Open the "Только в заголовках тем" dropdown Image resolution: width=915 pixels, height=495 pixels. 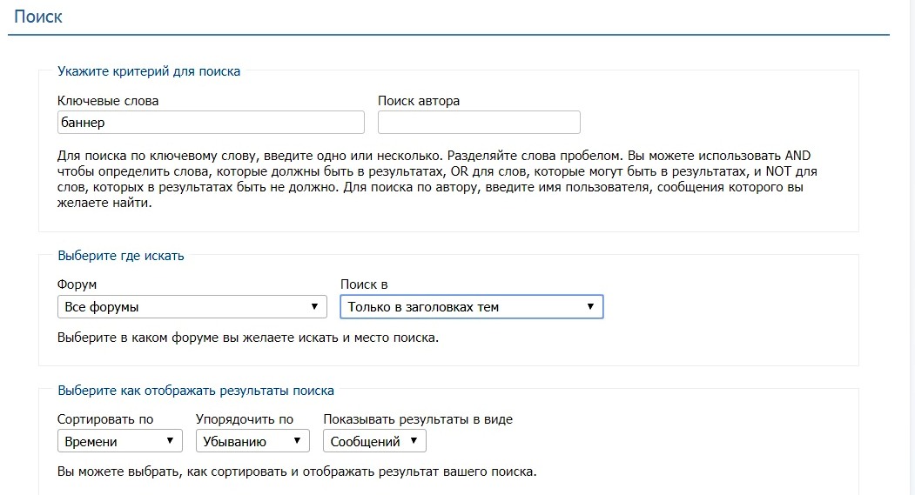tap(472, 307)
